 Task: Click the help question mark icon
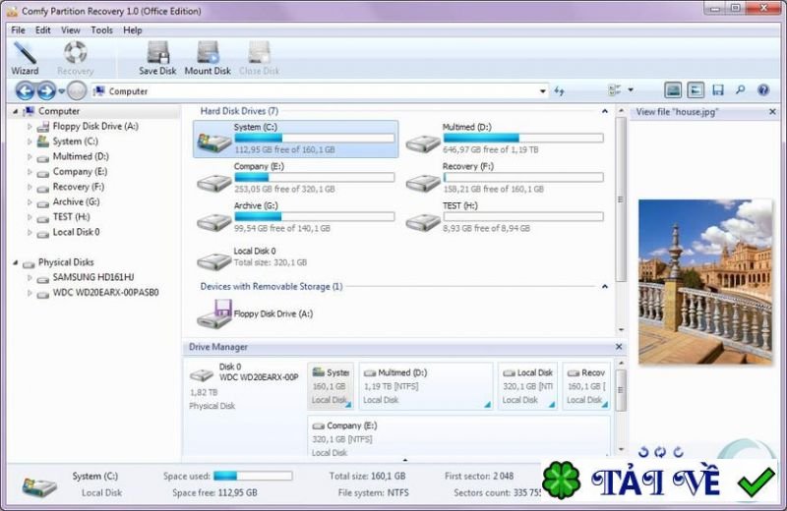[x=763, y=90]
